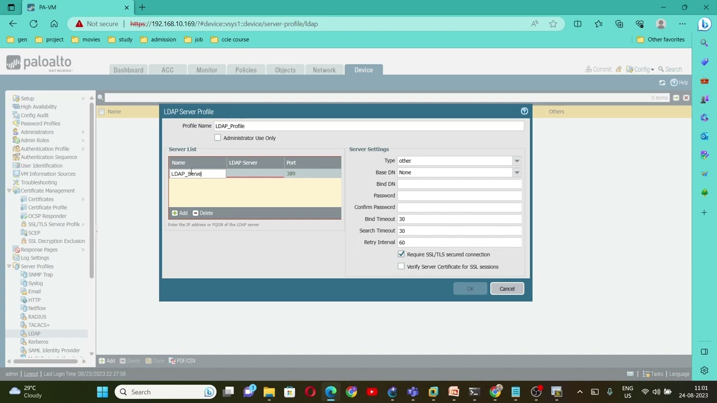Click Delete in the Server List footer
This screenshot has height=403, width=717.
(203, 213)
